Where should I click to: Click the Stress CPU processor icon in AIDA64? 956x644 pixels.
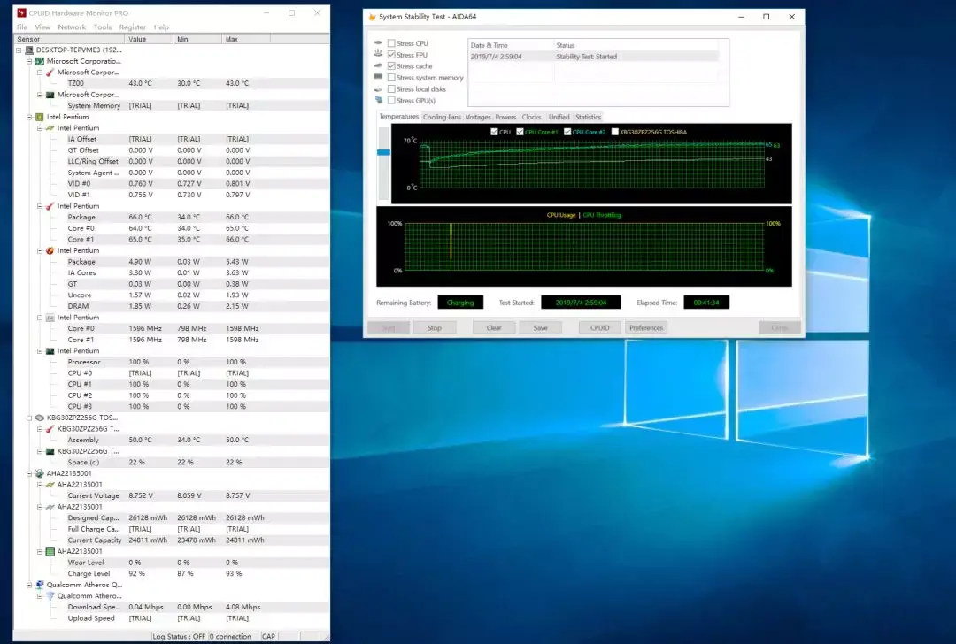click(378, 42)
